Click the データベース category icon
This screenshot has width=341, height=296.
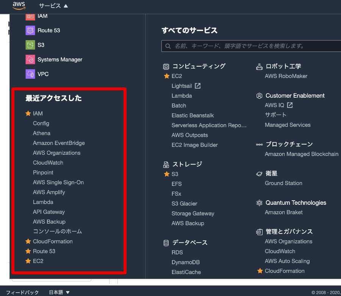coord(166,243)
